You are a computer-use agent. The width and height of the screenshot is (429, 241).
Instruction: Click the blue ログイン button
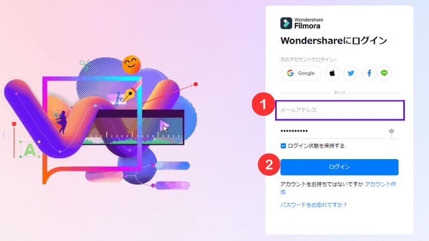(x=339, y=167)
